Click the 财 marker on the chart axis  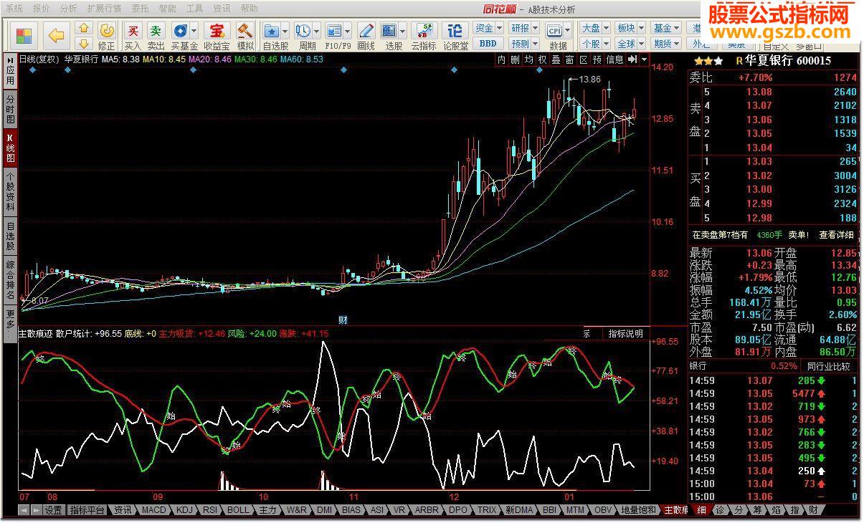pyautogui.click(x=343, y=320)
